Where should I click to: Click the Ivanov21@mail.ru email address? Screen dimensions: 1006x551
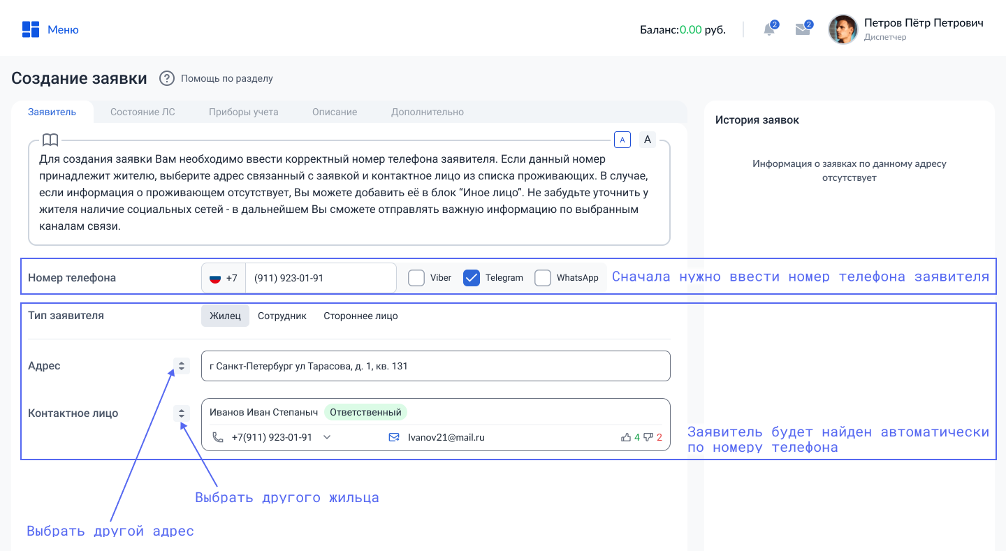(446, 437)
